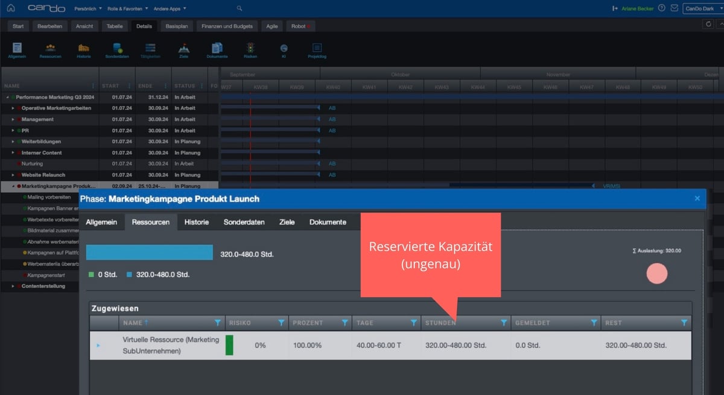Open the Sonderdaten database icon
The width and height of the screenshot is (724, 395).
pos(116,47)
